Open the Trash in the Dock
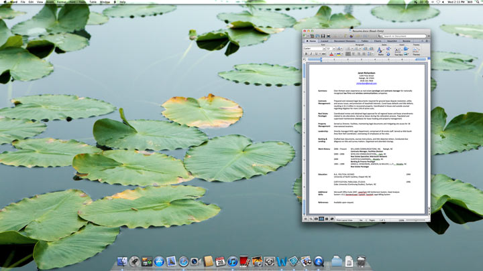The height and width of the screenshot is (271, 483). click(360, 261)
